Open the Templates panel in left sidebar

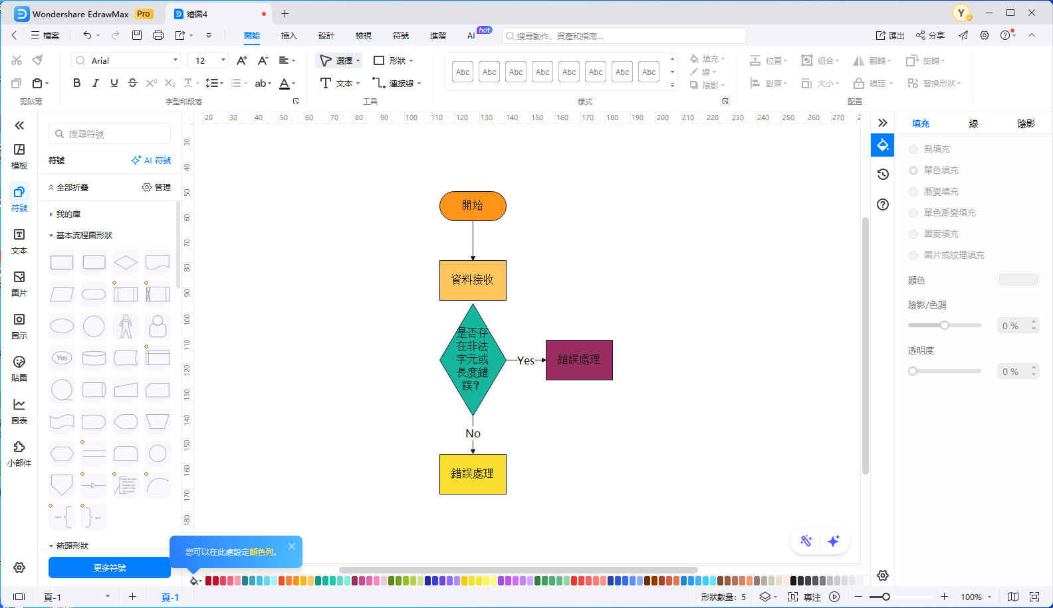[x=19, y=156]
